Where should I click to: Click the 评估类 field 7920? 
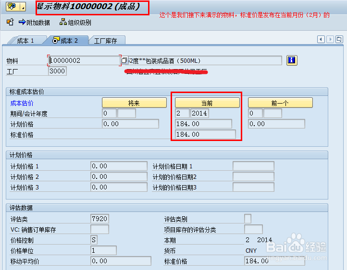pyautogui.click(x=99, y=219)
